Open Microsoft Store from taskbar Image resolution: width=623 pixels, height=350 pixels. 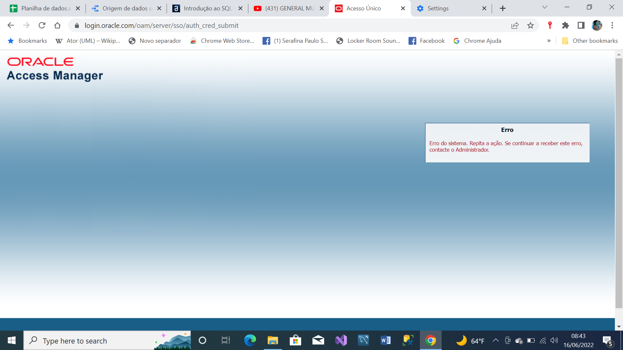point(295,341)
